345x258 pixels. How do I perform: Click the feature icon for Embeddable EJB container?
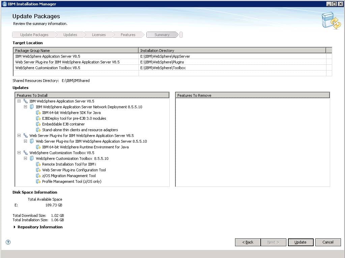(38, 124)
